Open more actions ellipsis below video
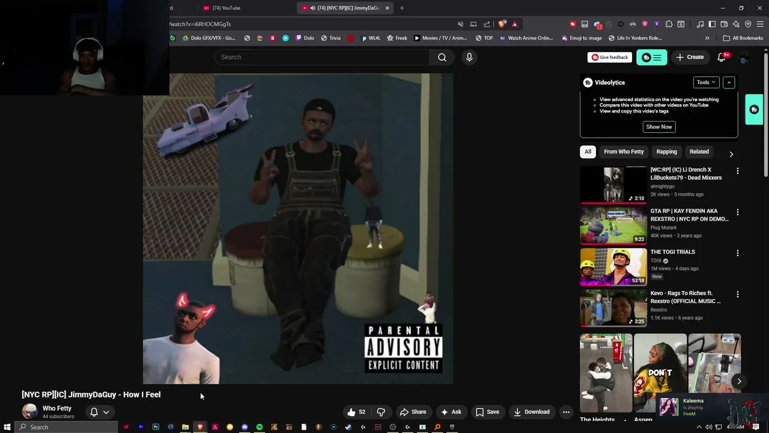This screenshot has height=433, width=769. coord(566,412)
